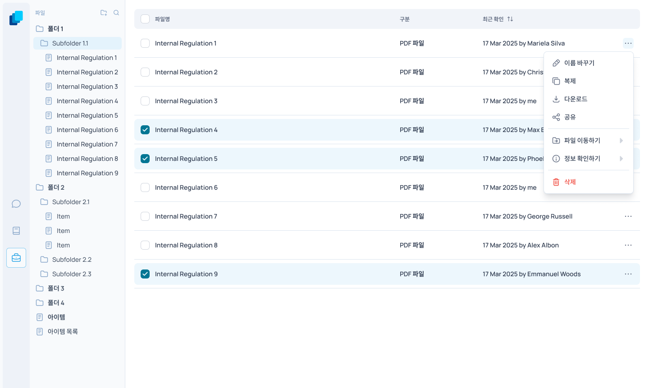Check the select-all checkbox in table header
This screenshot has height=388, width=649.
(145, 19)
